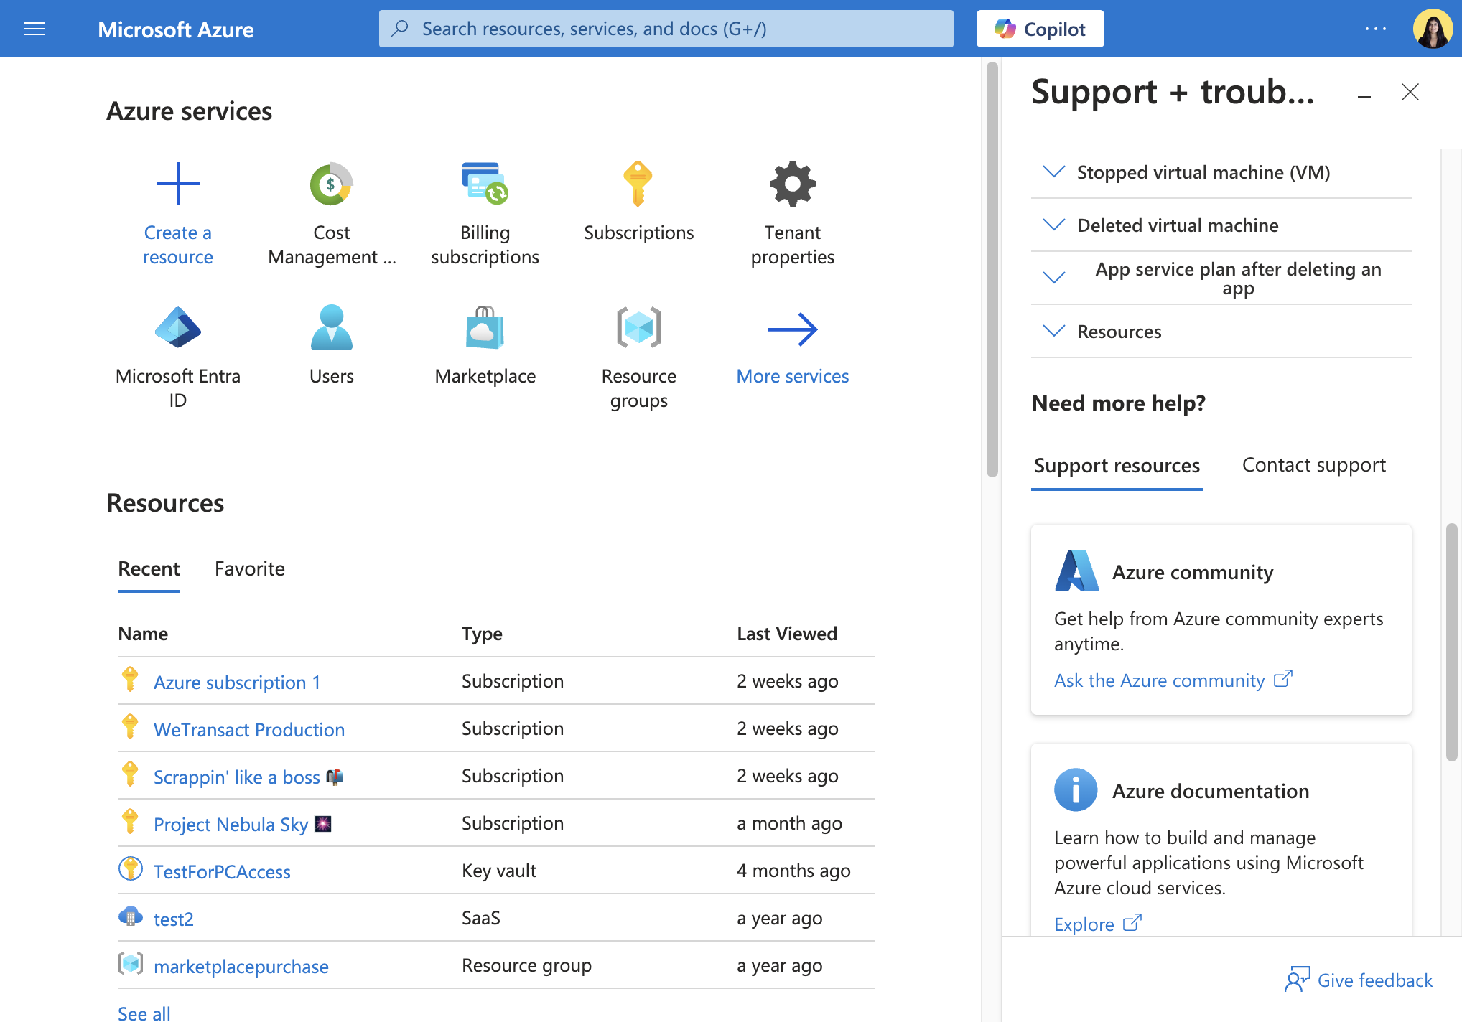Open Resource groups cube icon

[x=638, y=327]
